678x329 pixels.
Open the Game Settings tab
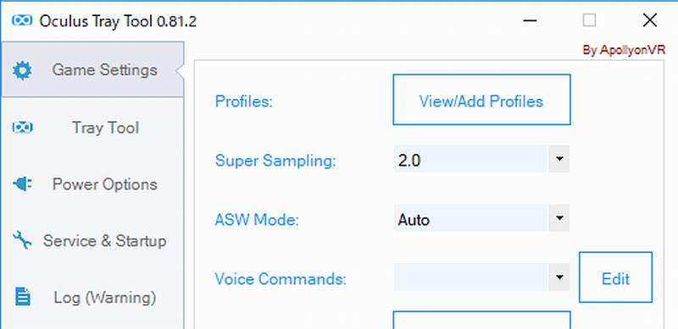pyautogui.click(x=92, y=70)
